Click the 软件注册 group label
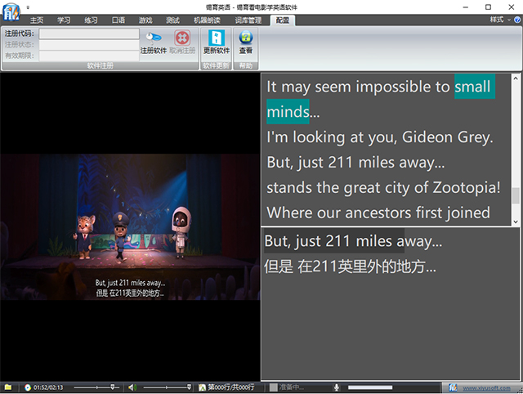Screen dimensions: 523x394 [100, 65]
